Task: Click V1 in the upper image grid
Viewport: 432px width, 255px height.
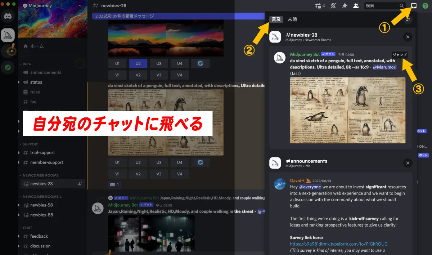Action: [x=117, y=75]
